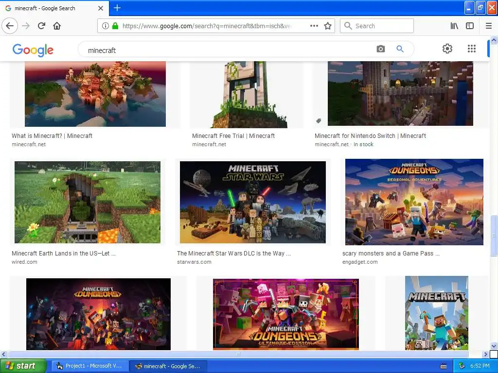Open the Minecraft Earth wired.com thumbnail
This screenshot has width=498, height=373.
tap(88, 203)
